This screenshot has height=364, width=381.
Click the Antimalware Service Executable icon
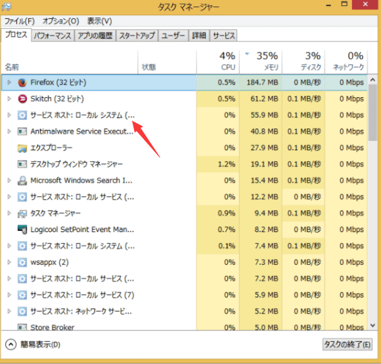tap(22, 132)
